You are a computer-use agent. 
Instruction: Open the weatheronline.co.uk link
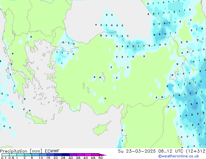click(178, 156)
